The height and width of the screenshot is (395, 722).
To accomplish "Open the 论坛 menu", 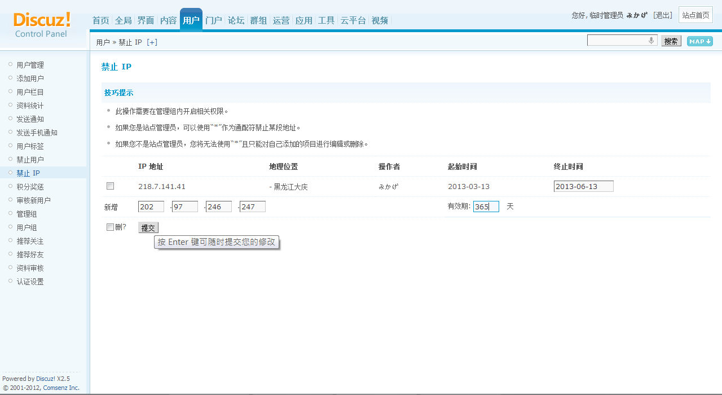I will [x=236, y=20].
